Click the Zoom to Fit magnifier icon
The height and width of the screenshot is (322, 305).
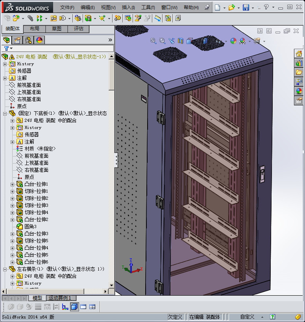(153, 41)
